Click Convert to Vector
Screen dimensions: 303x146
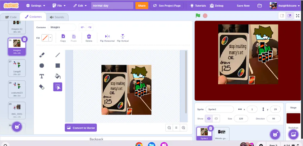pos(81,128)
